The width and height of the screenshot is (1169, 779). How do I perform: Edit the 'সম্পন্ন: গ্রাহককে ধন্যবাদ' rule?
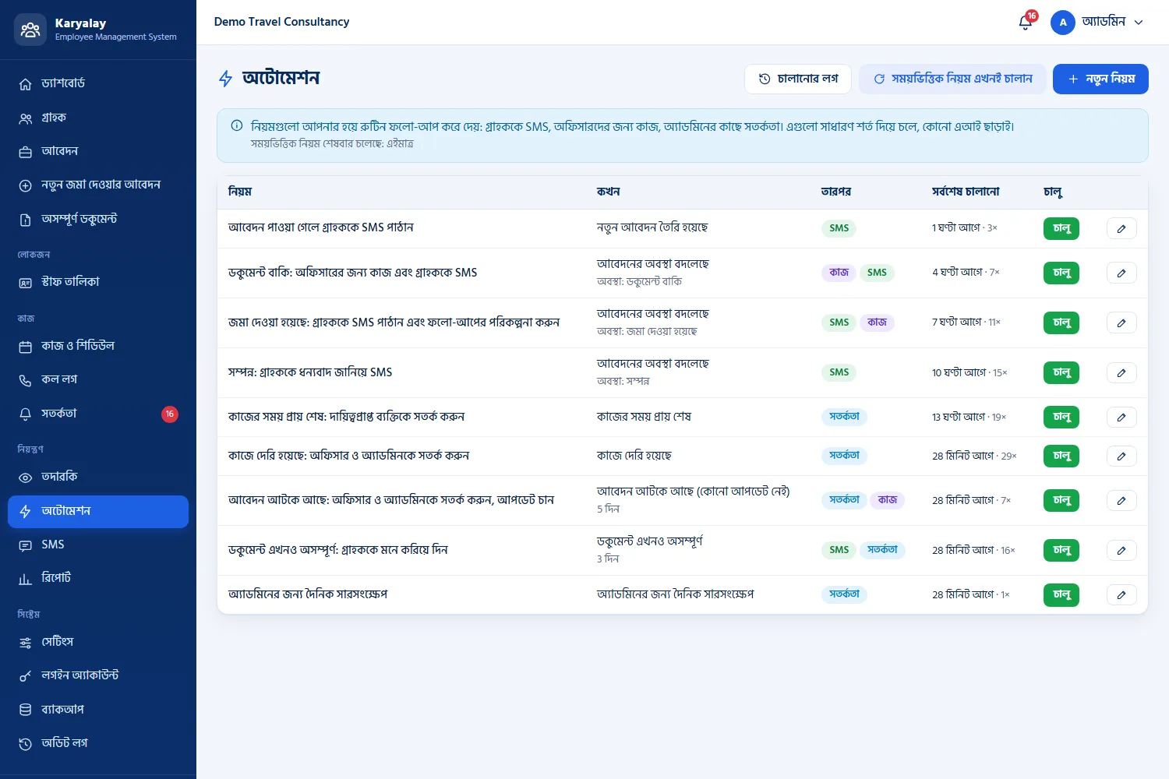(1121, 372)
